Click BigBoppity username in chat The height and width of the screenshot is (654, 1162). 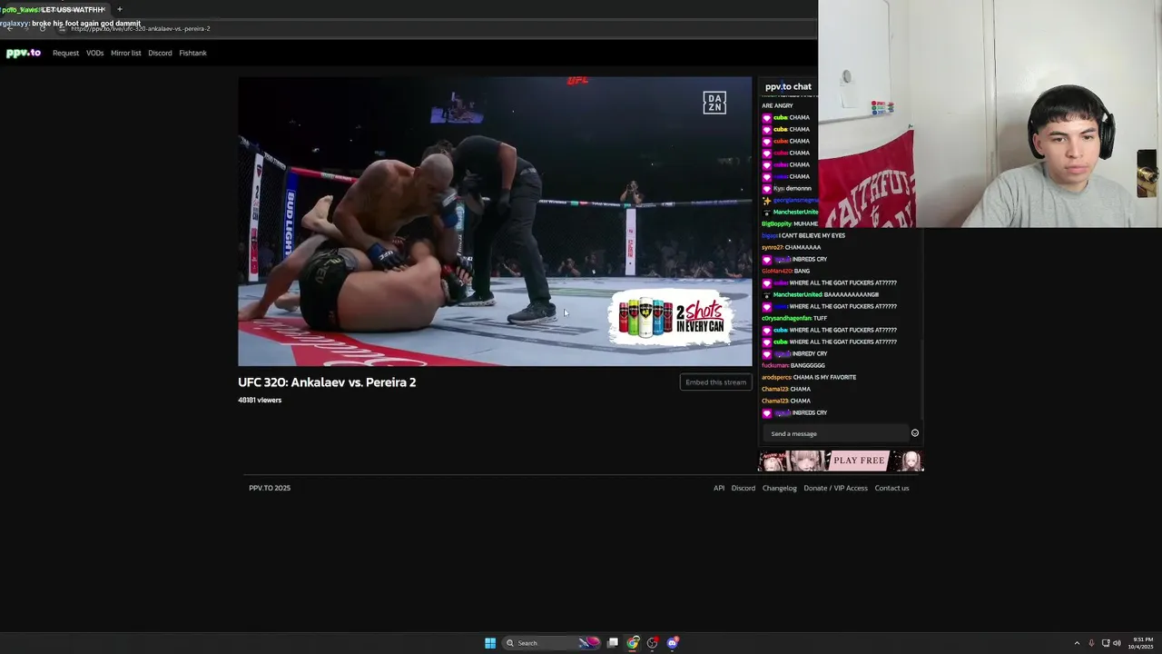(x=777, y=223)
